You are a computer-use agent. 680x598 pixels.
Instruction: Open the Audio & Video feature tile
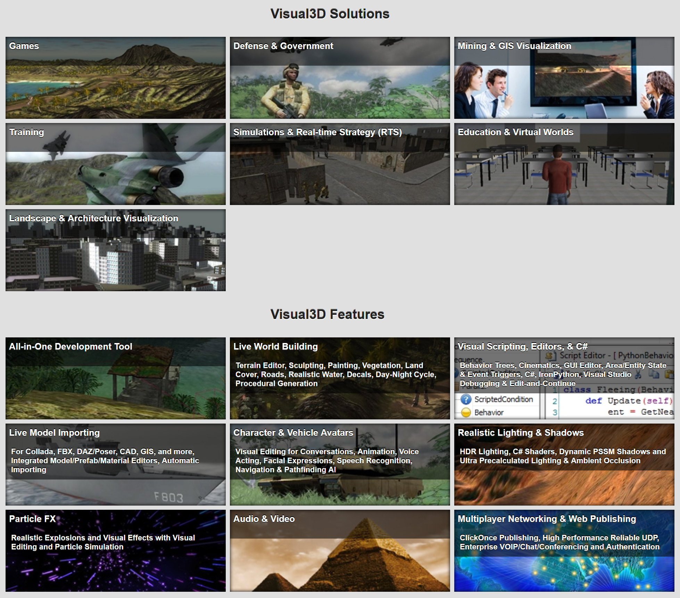point(340,551)
